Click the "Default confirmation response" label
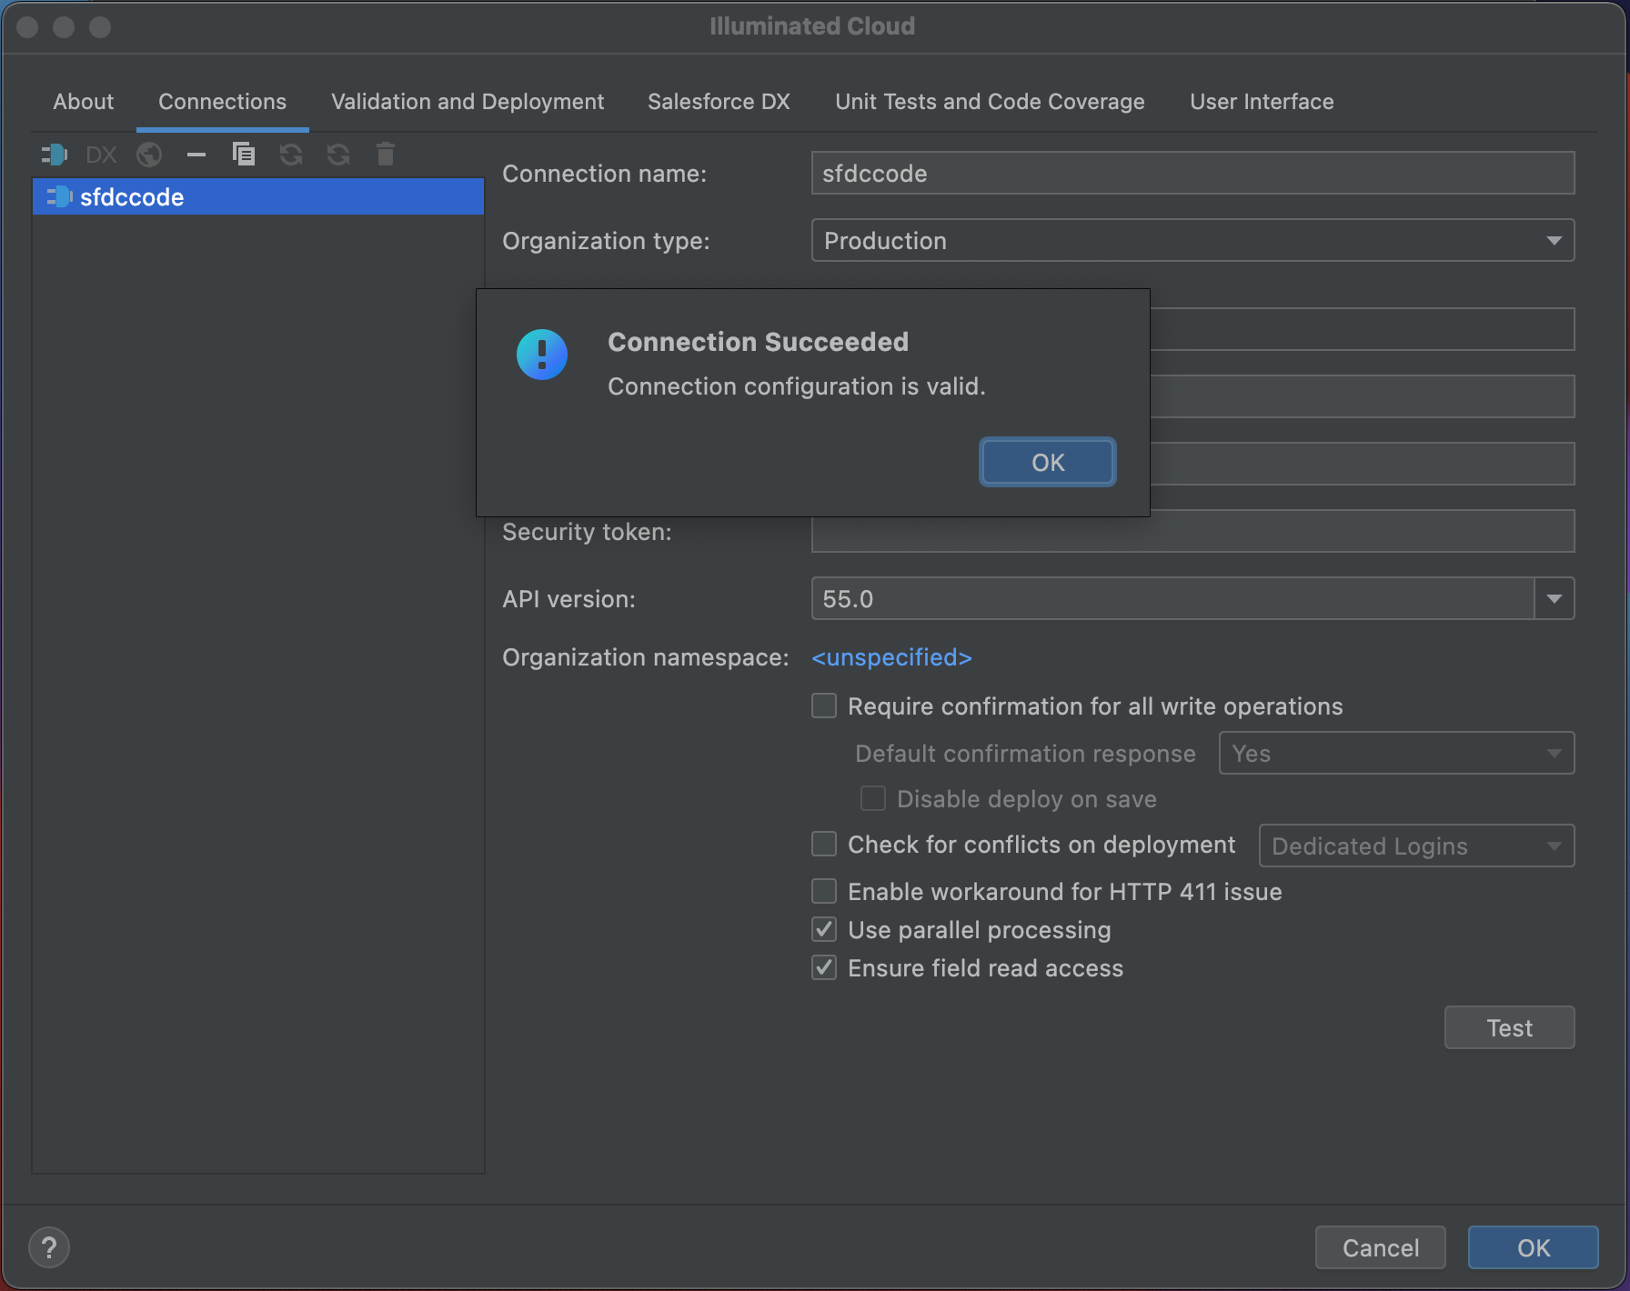 pos(1025,753)
